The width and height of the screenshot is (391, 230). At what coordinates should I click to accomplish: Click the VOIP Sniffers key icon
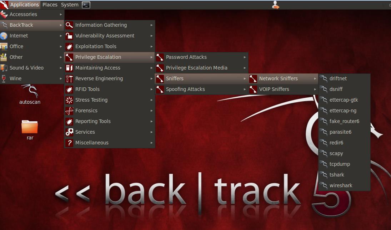pyautogui.click(x=253, y=90)
